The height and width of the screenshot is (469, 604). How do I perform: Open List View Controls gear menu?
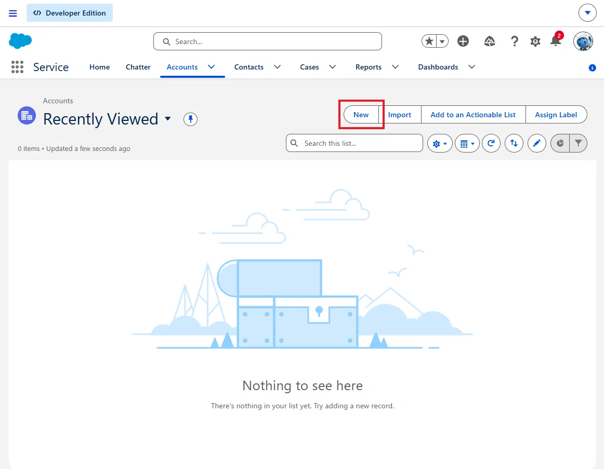click(440, 143)
